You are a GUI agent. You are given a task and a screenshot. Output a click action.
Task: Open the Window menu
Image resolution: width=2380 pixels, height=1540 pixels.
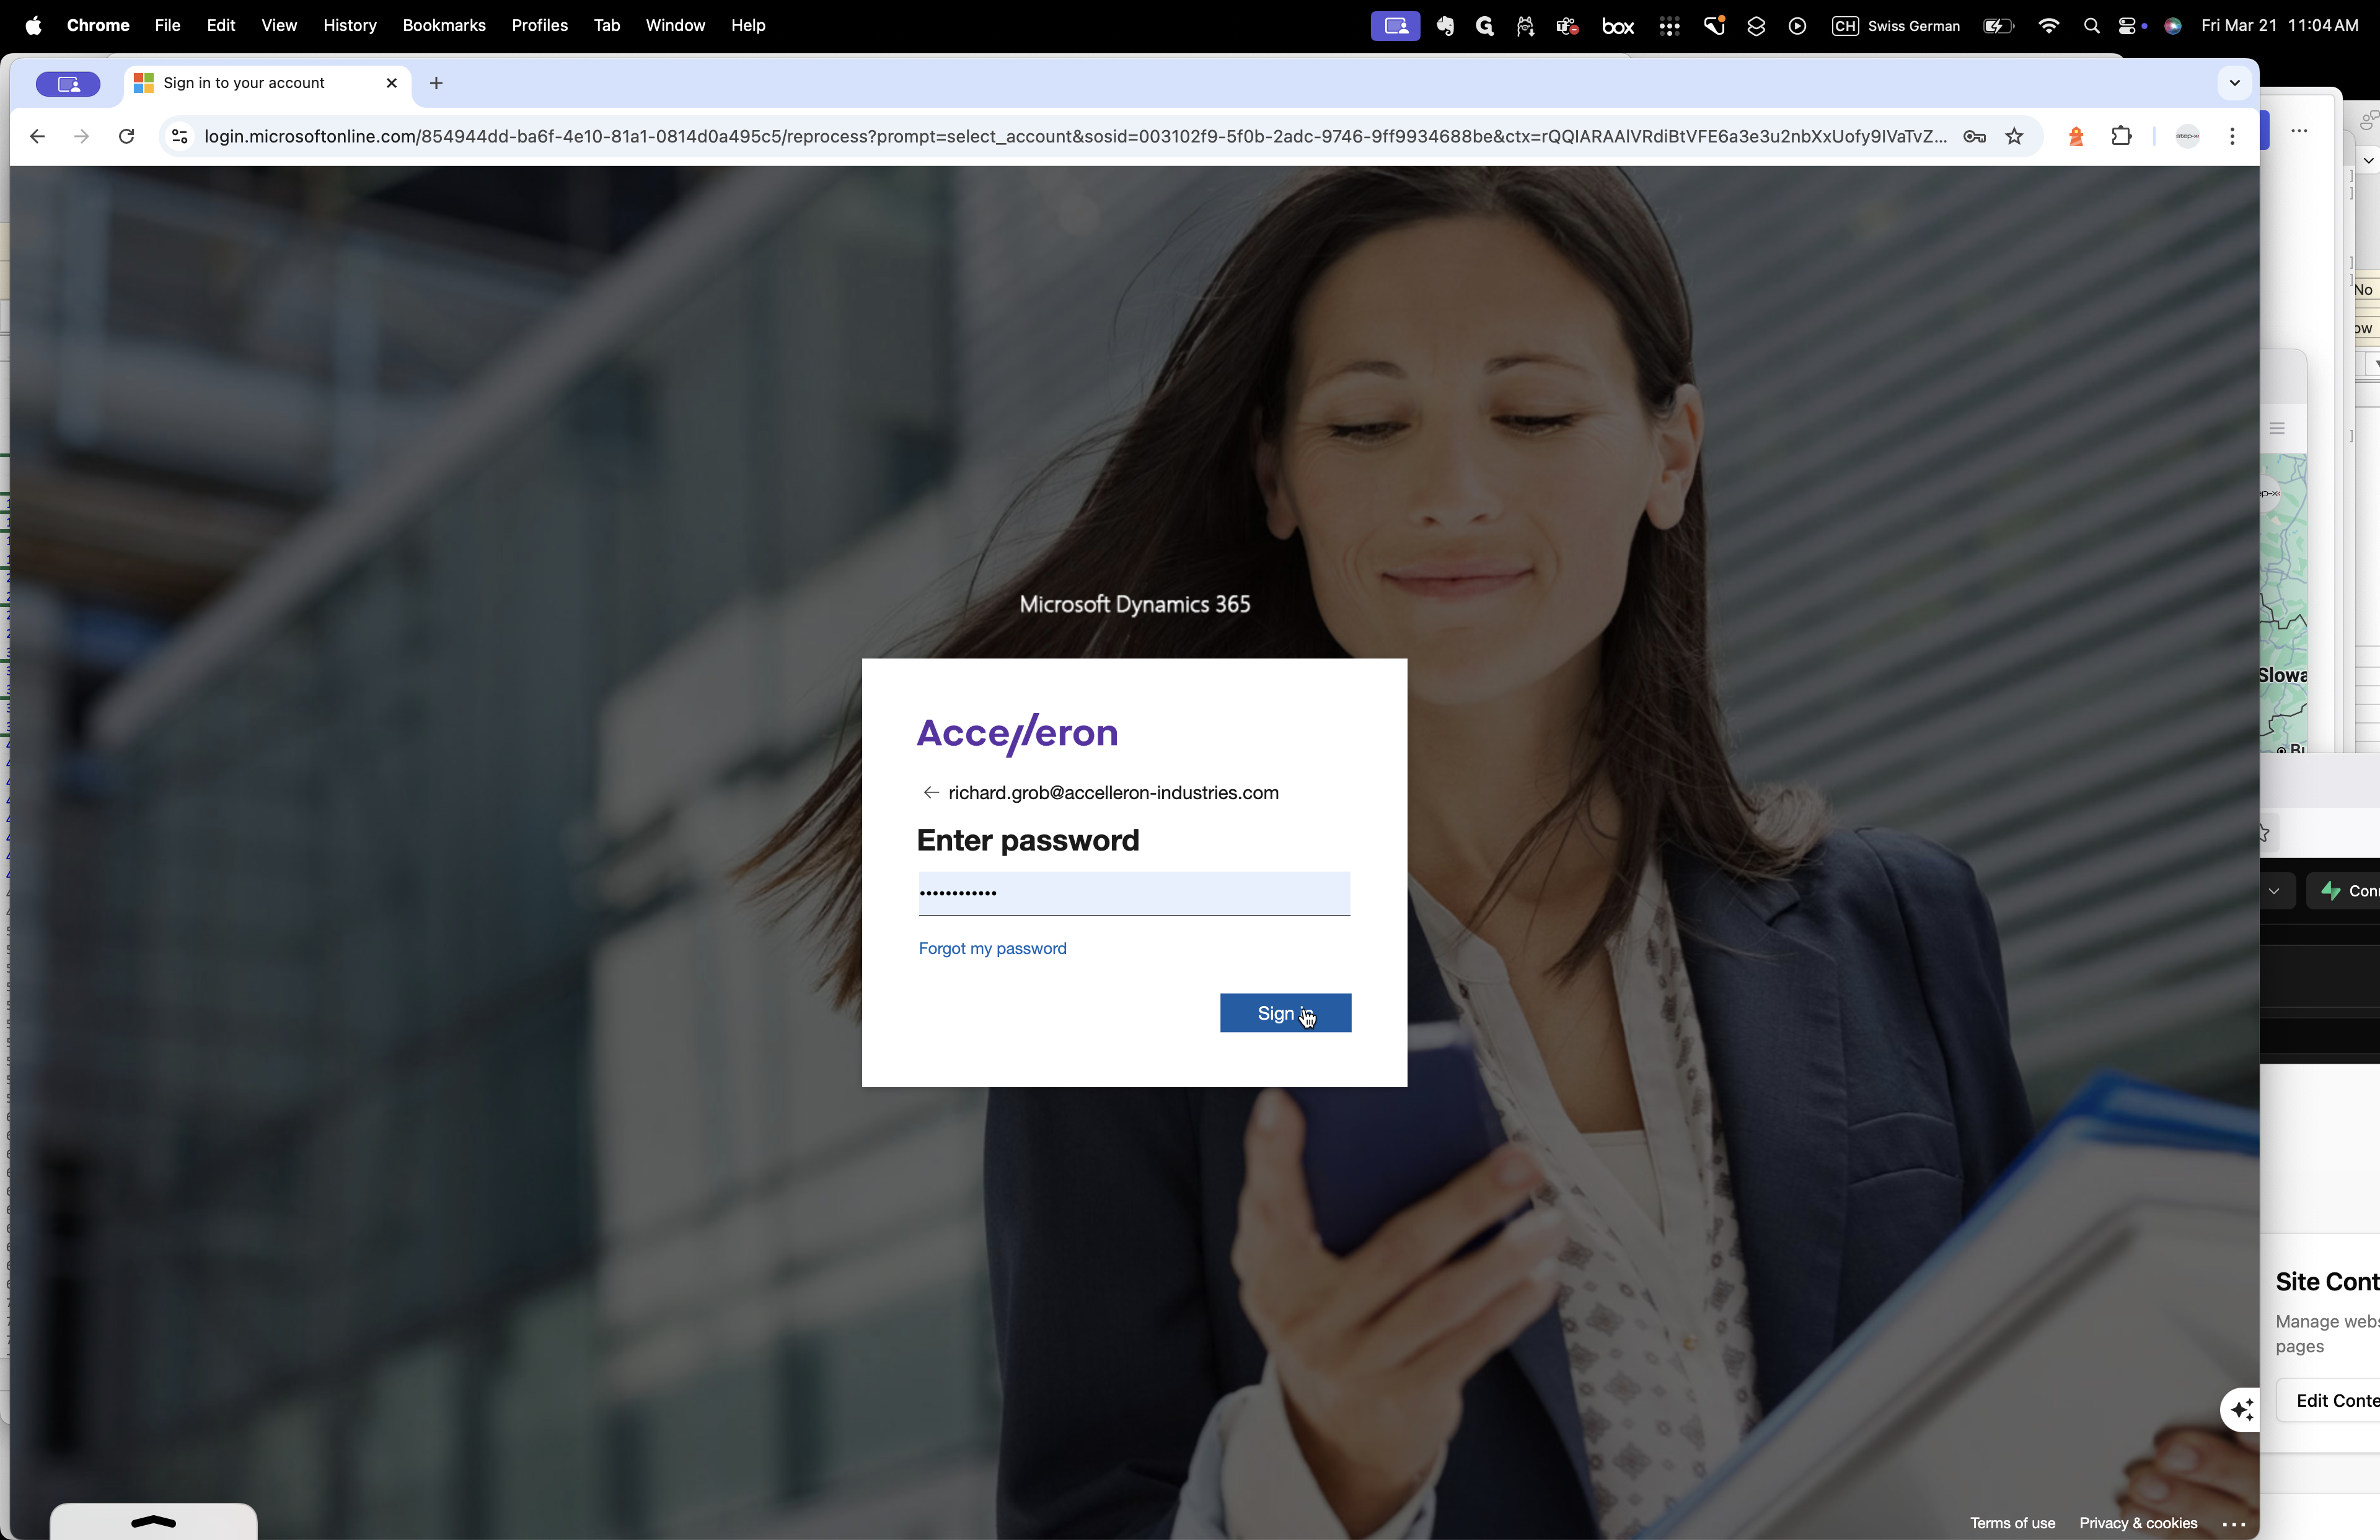[x=675, y=25]
